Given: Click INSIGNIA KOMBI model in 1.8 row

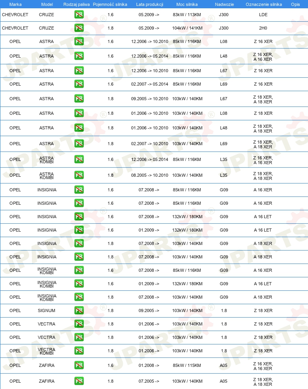Looking at the screenshot, I should [47, 297].
